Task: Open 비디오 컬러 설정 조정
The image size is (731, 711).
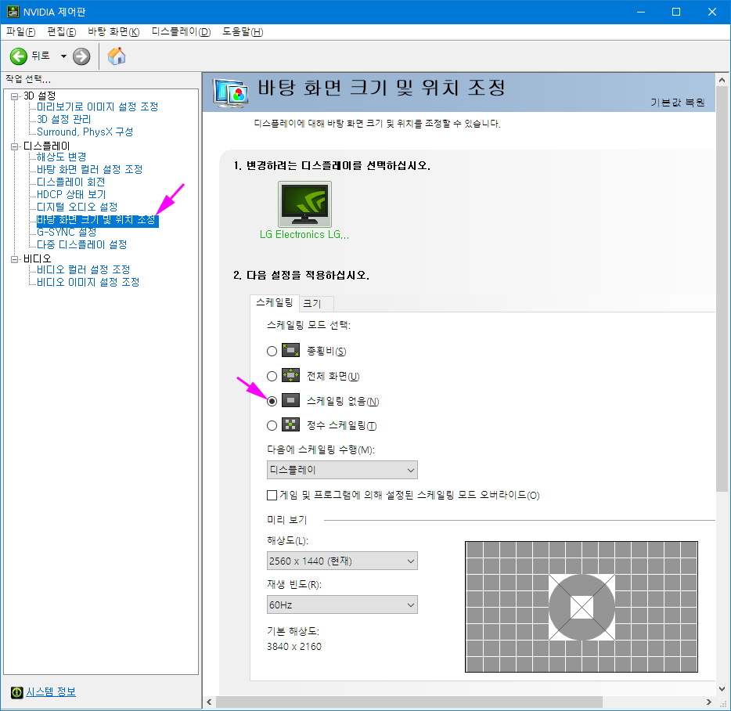Action: click(84, 269)
